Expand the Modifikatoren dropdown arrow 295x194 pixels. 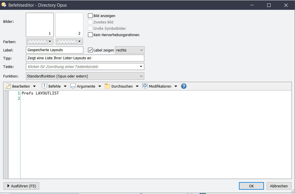point(176,86)
